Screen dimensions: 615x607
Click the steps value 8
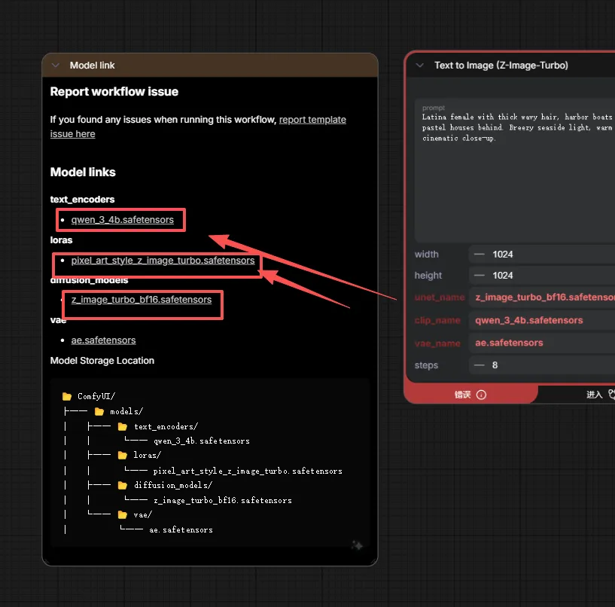495,365
